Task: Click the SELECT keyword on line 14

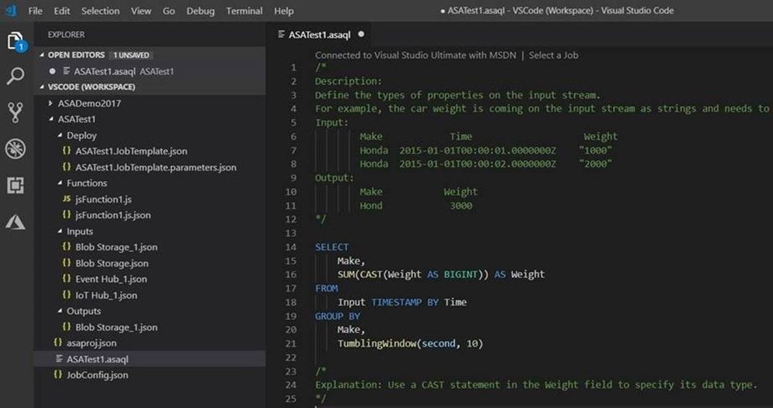Action: (x=332, y=247)
